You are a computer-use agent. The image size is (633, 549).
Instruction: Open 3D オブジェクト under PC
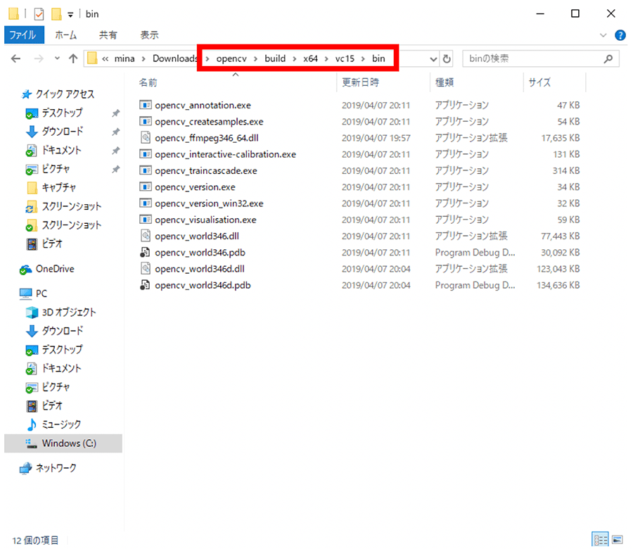point(61,313)
